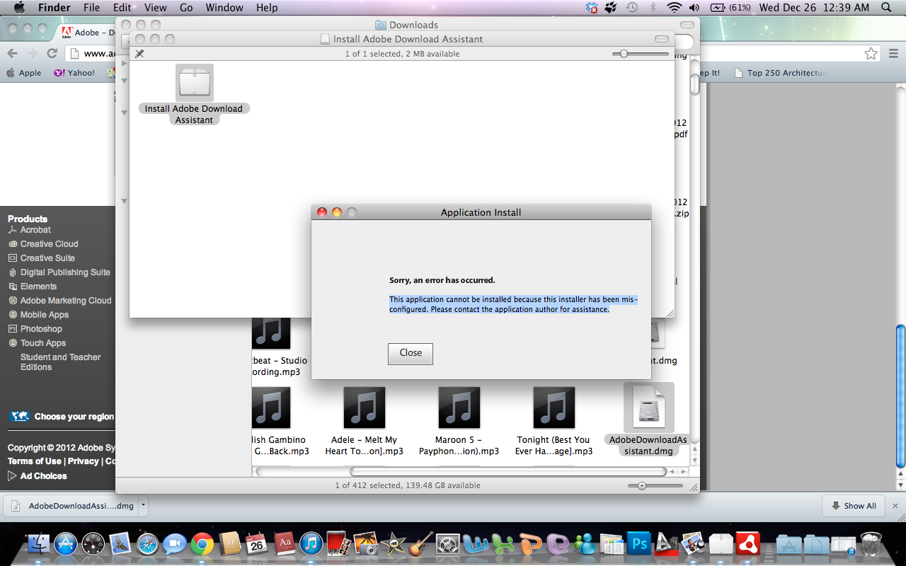This screenshot has width=906, height=566.
Task: Open Acrobat link under Products
Action: tap(35, 230)
